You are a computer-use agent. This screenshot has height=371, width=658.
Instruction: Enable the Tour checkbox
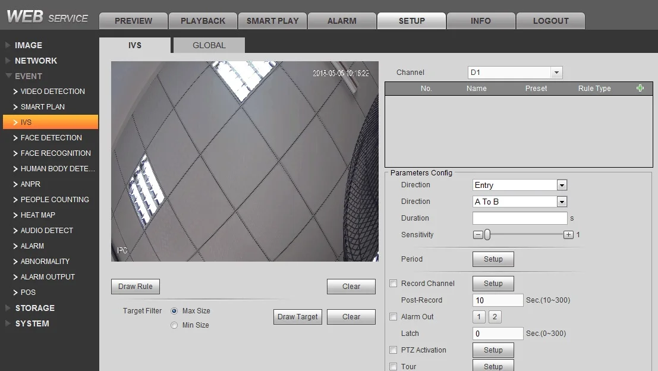point(393,366)
